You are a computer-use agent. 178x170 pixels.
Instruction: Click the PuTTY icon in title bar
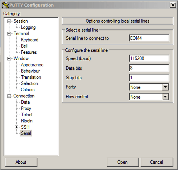tap(5, 5)
